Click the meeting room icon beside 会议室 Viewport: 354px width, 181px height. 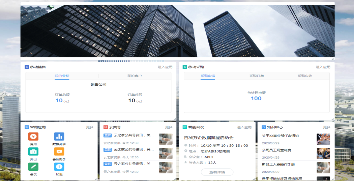point(186,157)
